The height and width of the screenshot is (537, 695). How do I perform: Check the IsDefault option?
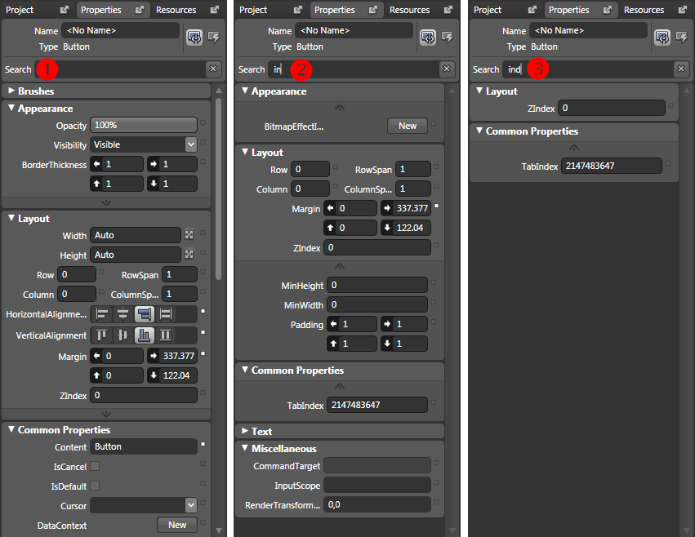tap(94, 486)
